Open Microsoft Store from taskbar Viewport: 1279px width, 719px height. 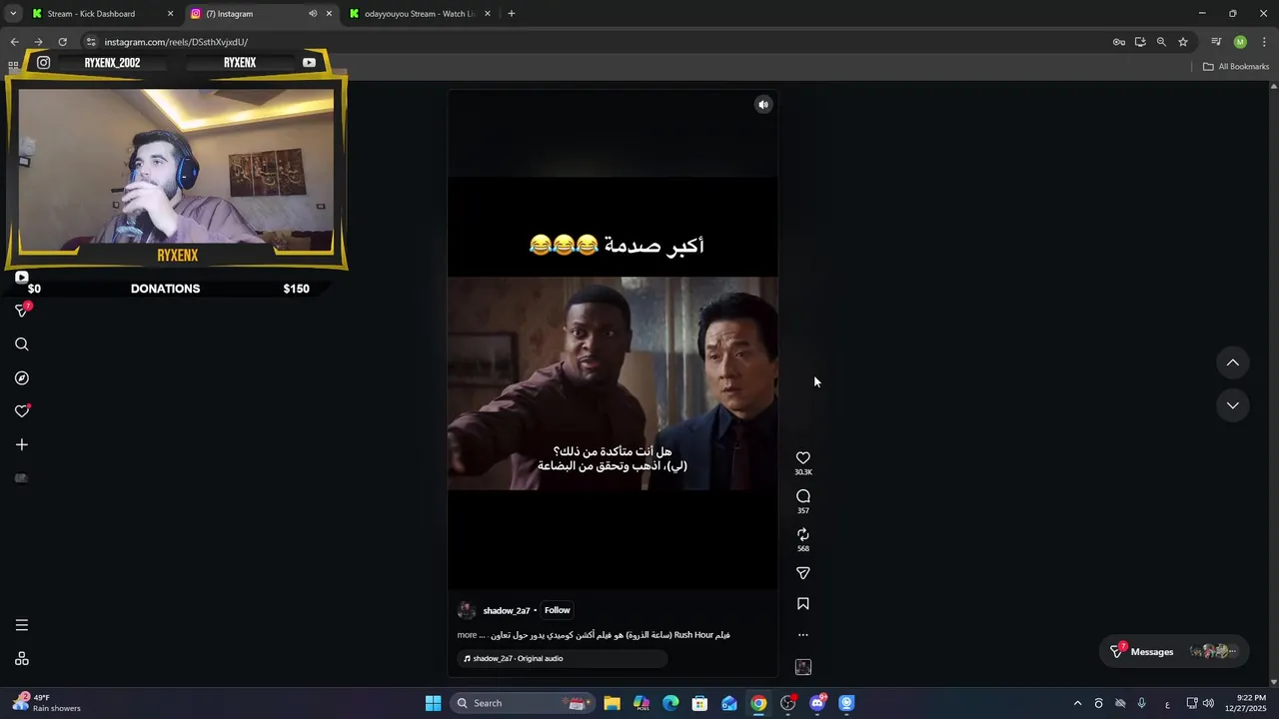coord(699,703)
